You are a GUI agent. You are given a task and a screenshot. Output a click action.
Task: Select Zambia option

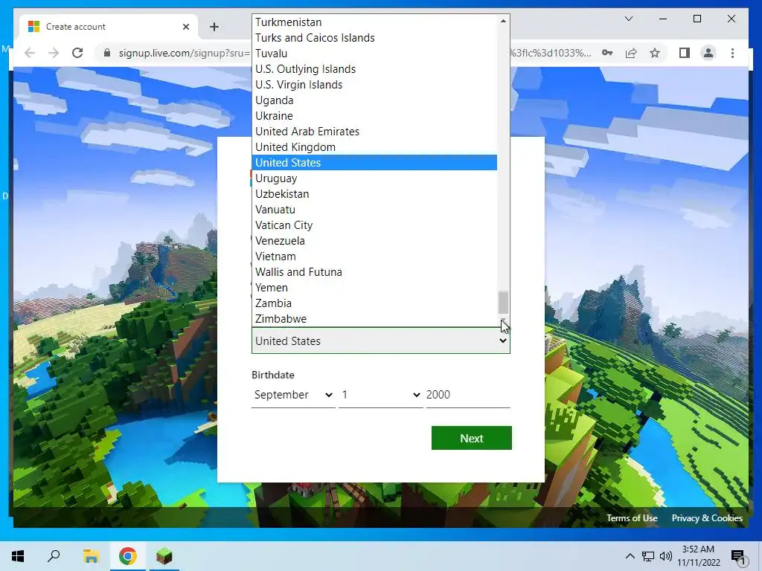374,303
